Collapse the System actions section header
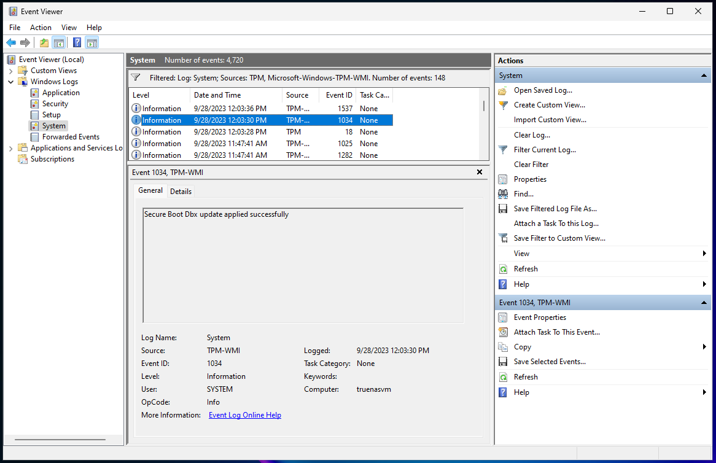Screen dimensions: 716x463 point(704,76)
